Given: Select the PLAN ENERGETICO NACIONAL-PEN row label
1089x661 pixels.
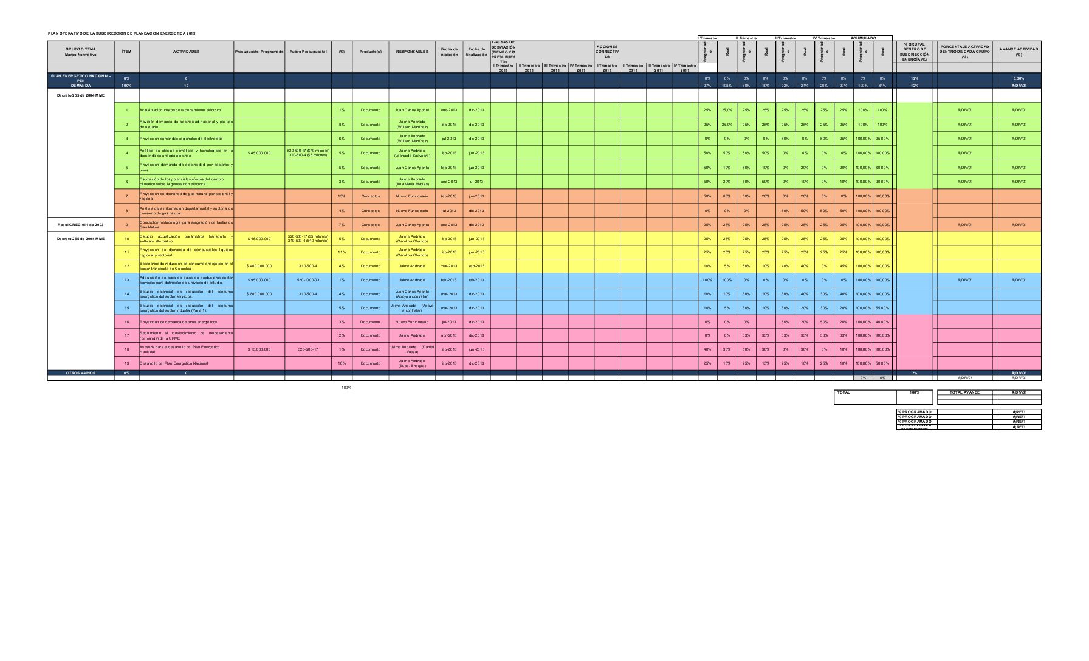Looking at the screenshot, I should (80, 78).
